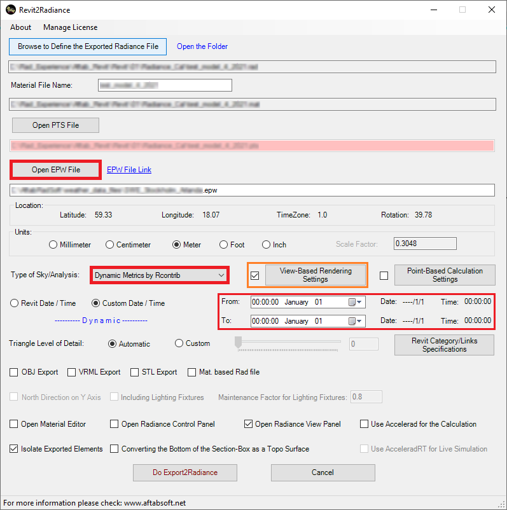Image resolution: width=507 pixels, height=510 pixels.
Task: Open calendar icon in the To date picker
Action: [355, 321]
